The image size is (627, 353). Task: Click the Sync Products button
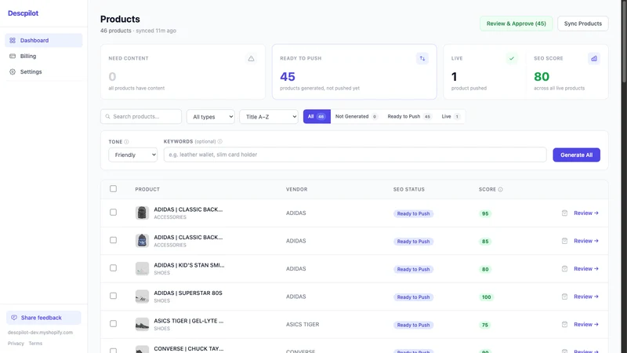[582, 24]
